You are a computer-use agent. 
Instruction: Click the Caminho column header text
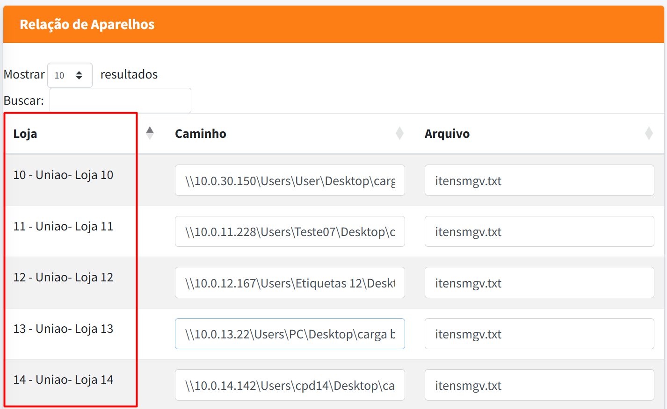[201, 134]
